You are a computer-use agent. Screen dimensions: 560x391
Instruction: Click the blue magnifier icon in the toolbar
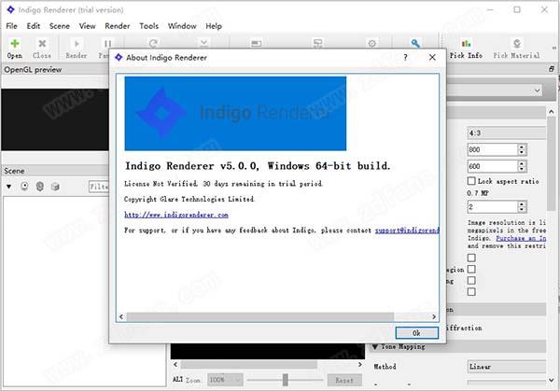click(415, 43)
